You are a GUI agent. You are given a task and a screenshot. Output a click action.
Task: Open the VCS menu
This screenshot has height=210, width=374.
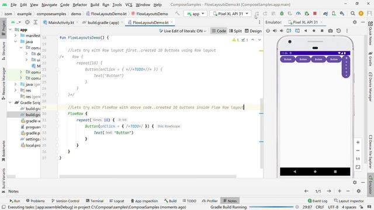(129, 5)
